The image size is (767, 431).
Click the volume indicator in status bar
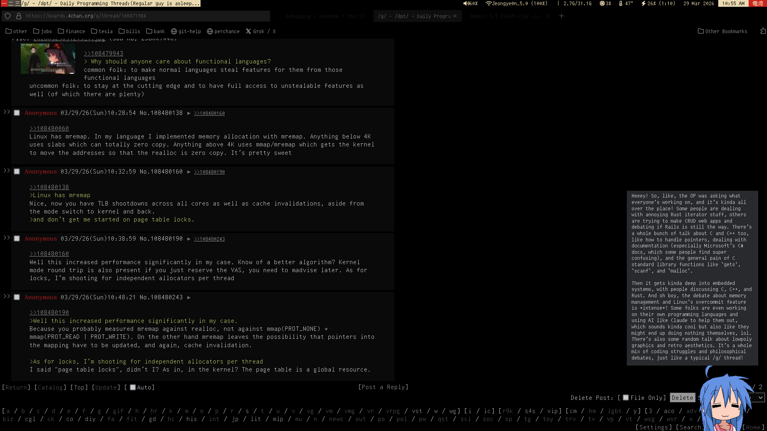point(470,4)
